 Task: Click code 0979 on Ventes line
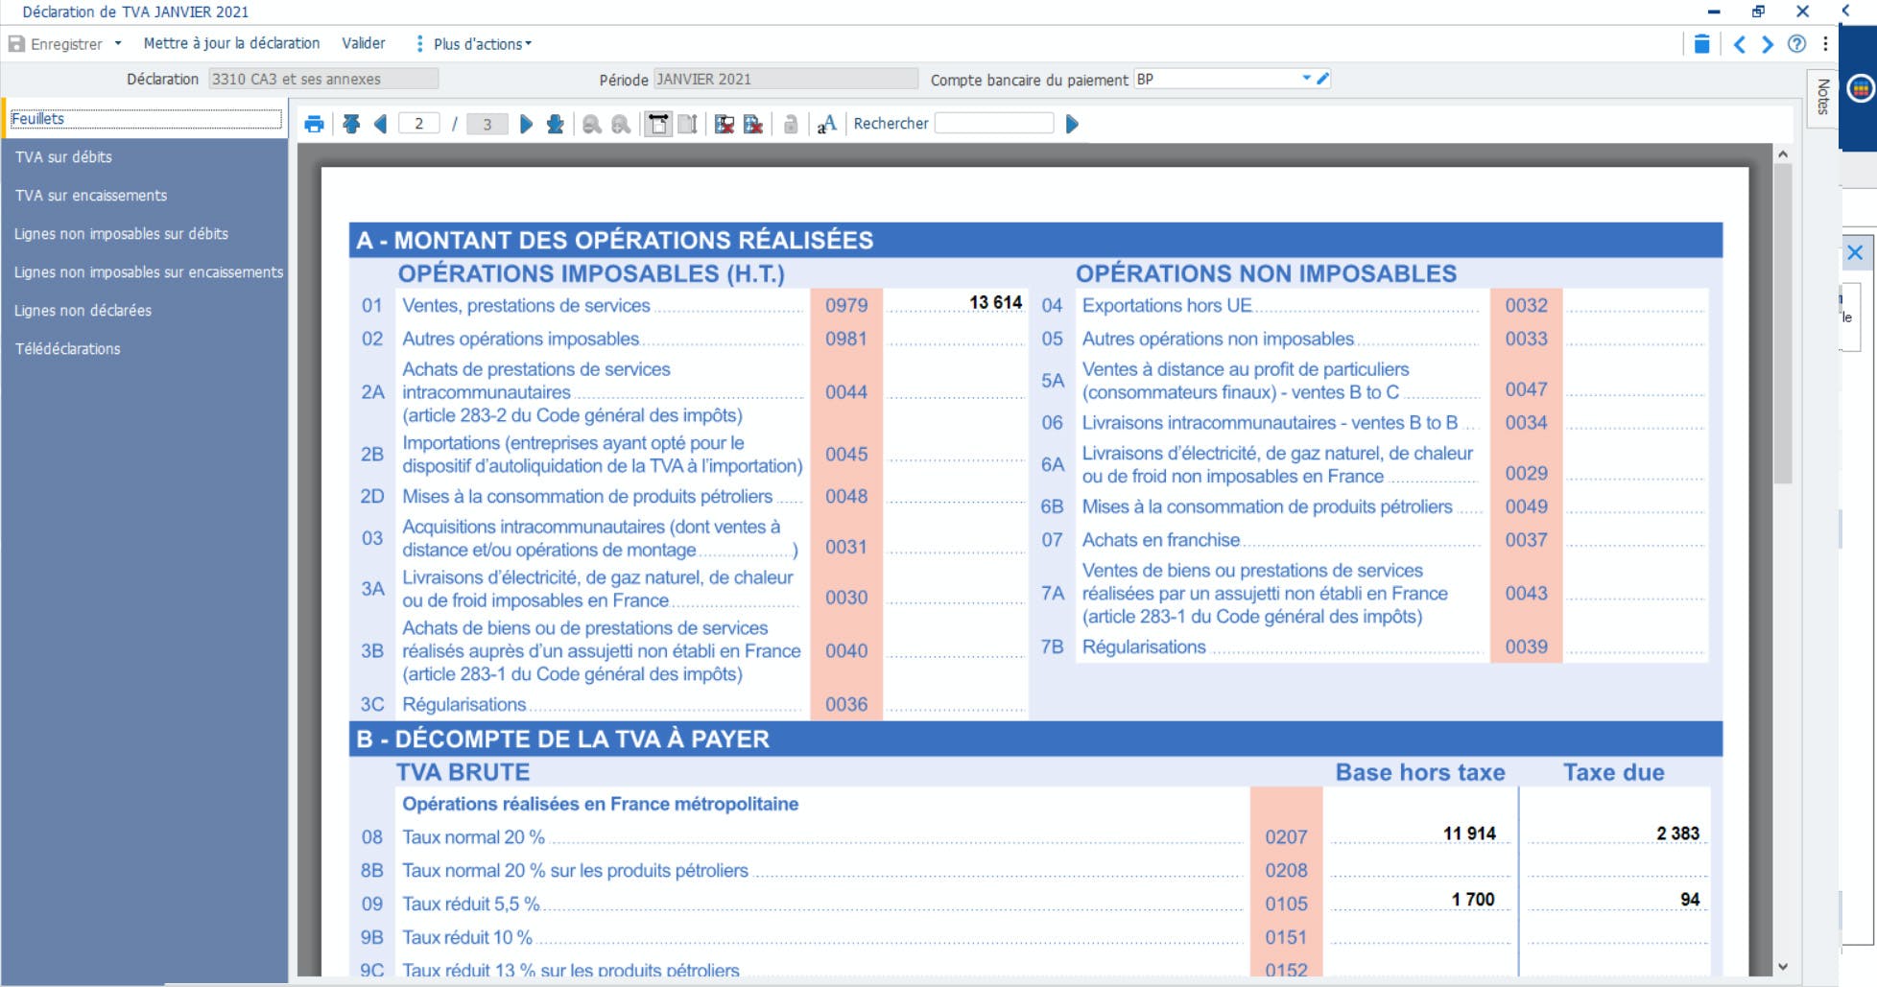[x=846, y=305]
